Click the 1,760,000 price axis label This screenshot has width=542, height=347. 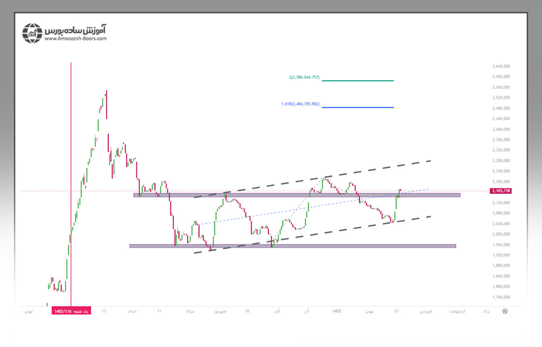click(501, 297)
